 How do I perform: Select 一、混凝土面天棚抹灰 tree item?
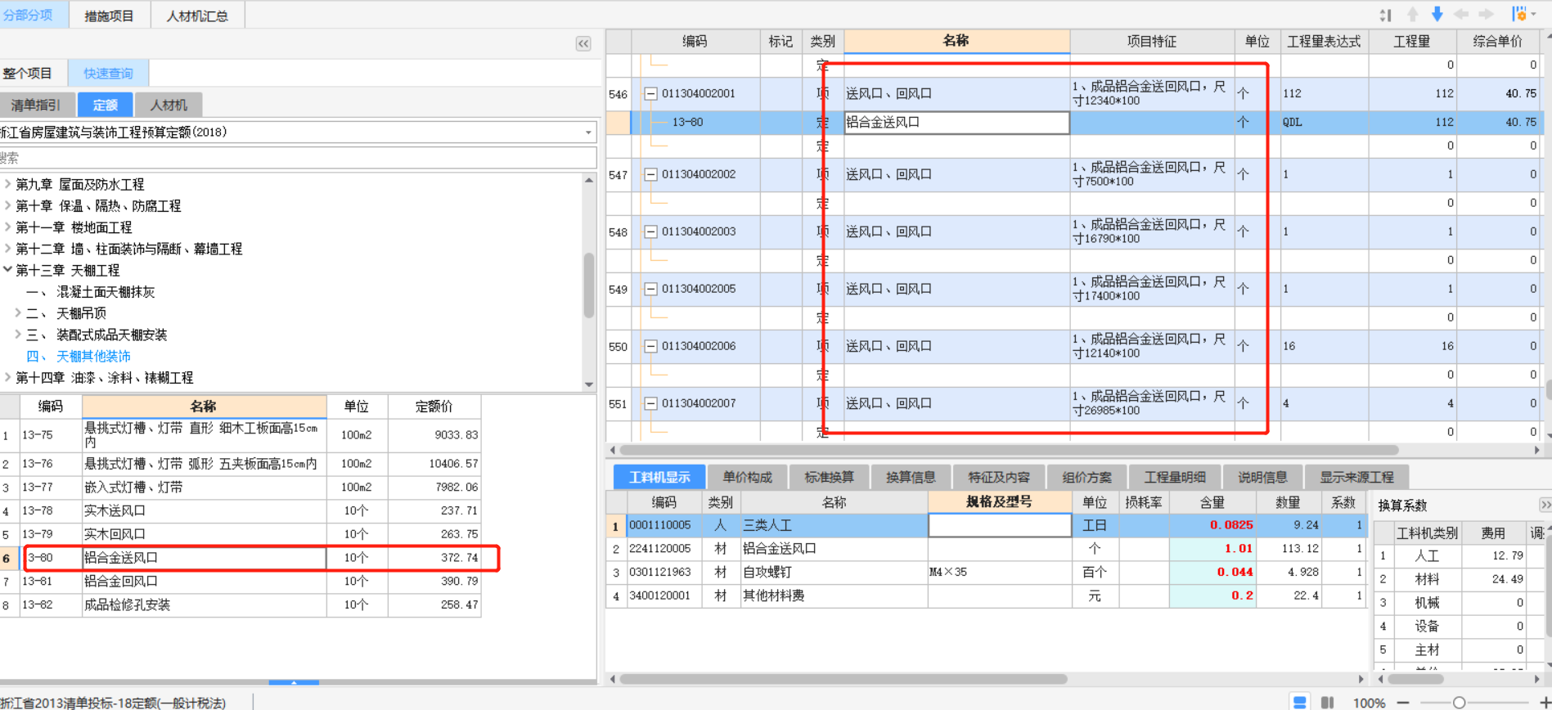coord(90,292)
